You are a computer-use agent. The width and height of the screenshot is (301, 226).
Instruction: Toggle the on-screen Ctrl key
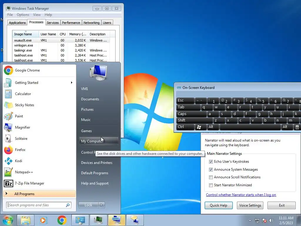(185, 127)
